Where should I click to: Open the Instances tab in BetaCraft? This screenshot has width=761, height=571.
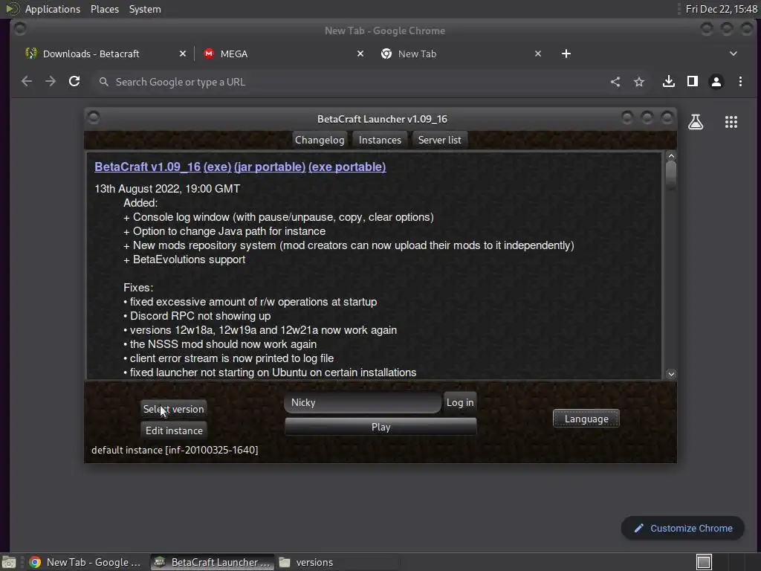pyautogui.click(x=380, y=140)
